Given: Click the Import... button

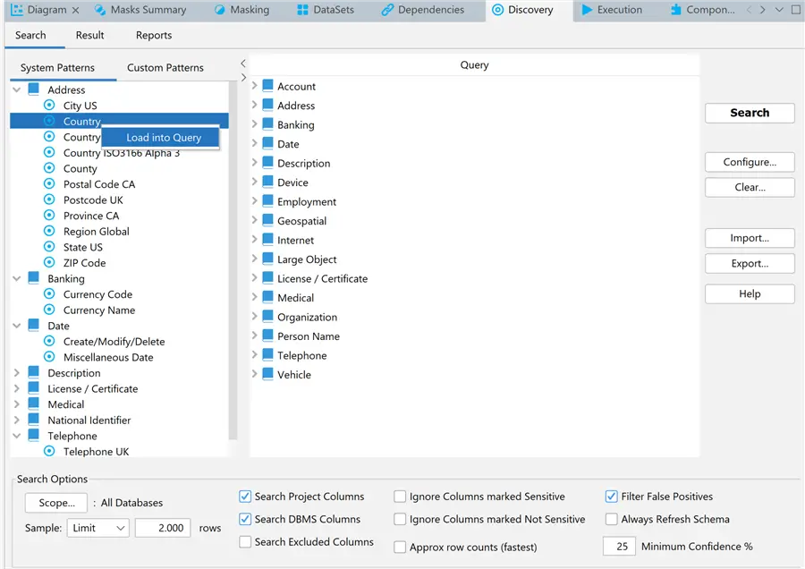Looking at the screenshot, I should click(x=750, y=238).
